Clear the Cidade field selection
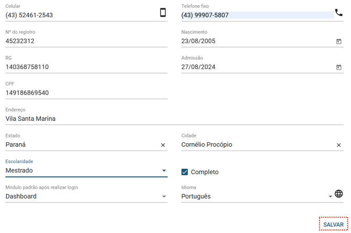This screenshot has width=351, height=233. click(x=338, y=145)
